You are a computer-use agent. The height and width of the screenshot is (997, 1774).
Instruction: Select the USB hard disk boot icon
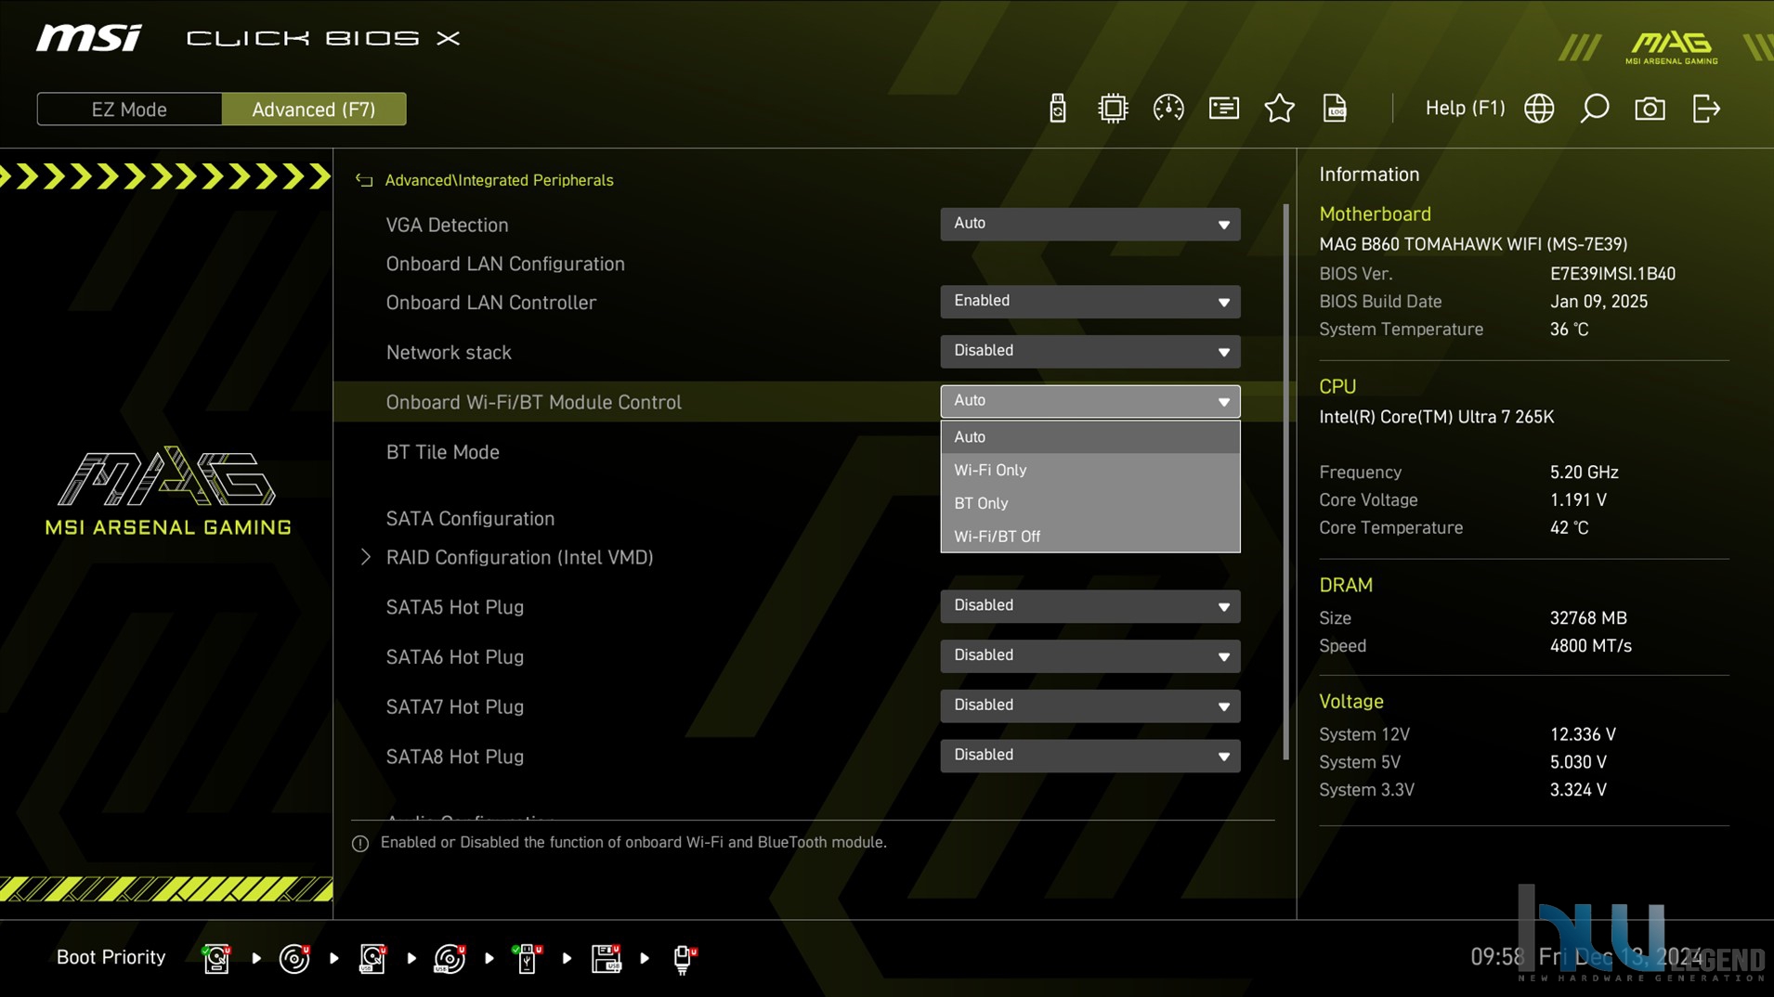(372, 958)
